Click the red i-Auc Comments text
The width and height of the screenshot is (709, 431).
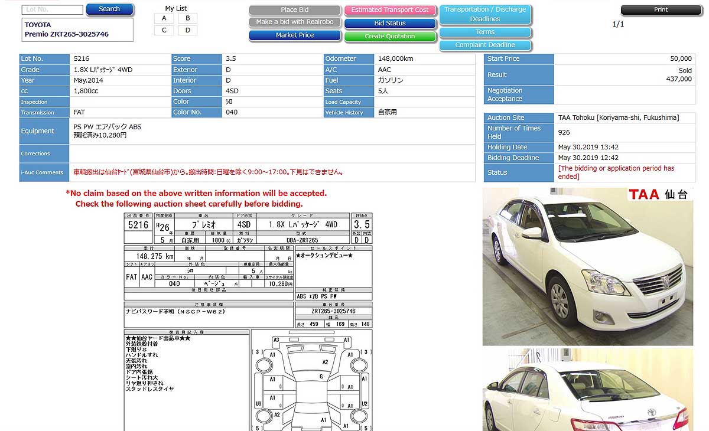209,172
